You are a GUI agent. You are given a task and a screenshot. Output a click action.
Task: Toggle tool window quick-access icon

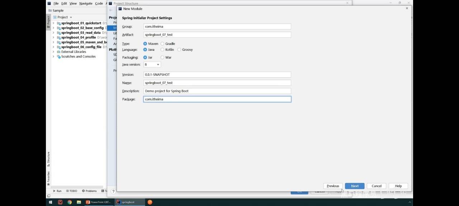click(x=49, y=196)
